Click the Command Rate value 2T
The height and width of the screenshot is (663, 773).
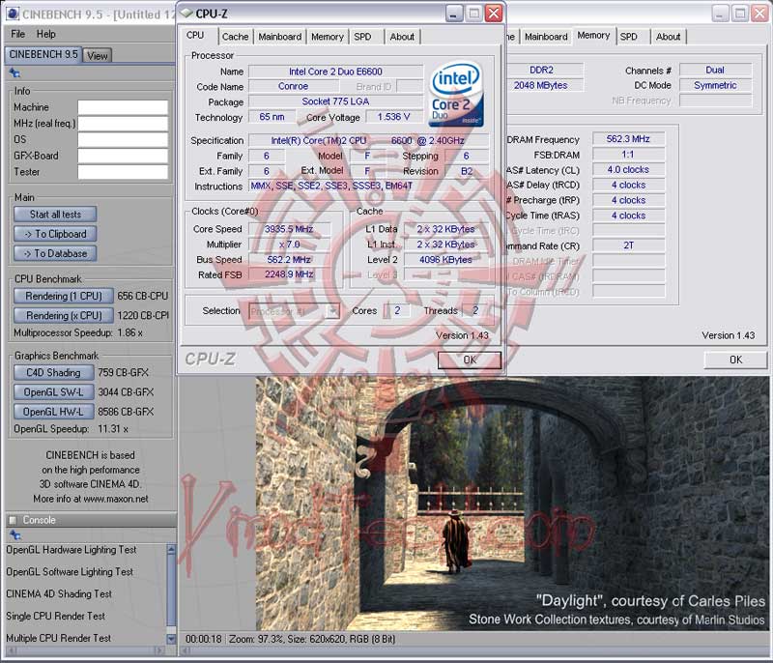pyautogui.click(x=628, y=245)
